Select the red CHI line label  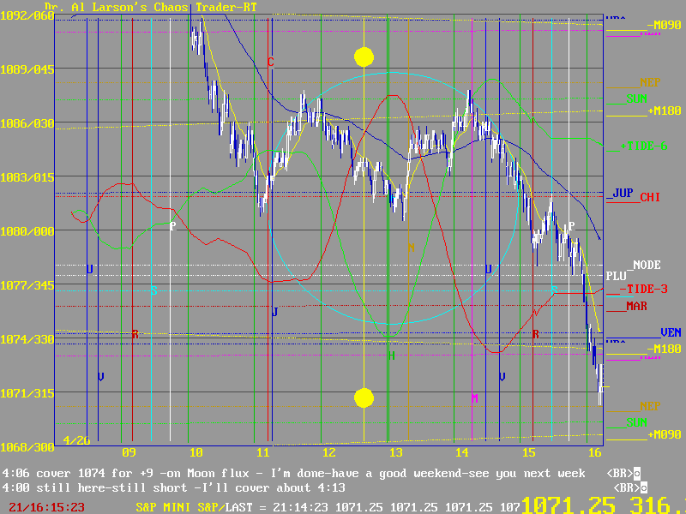pos(651,197)
